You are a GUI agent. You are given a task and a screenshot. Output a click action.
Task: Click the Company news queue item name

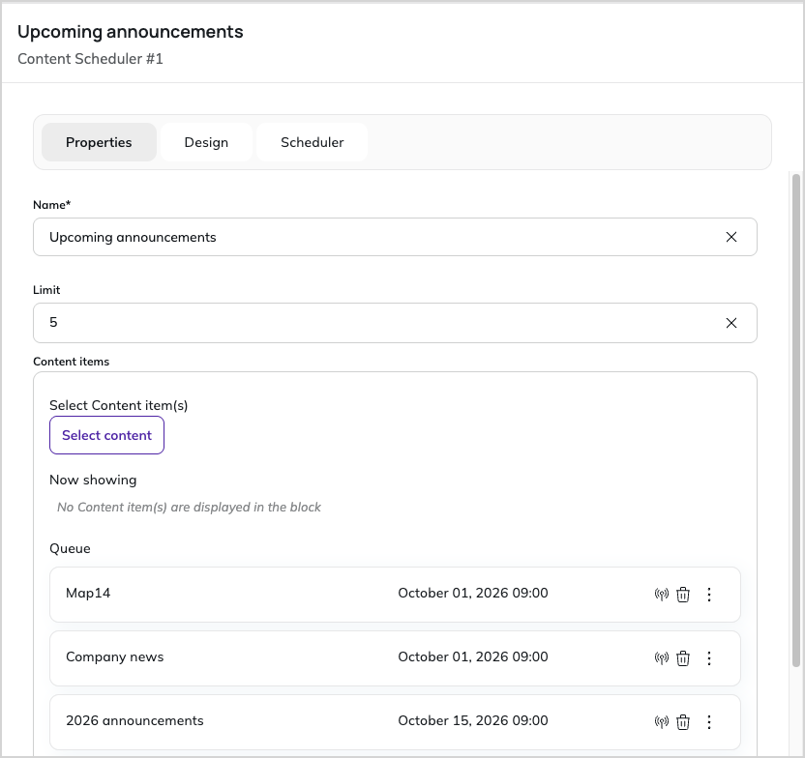click(x=114, y=657)
